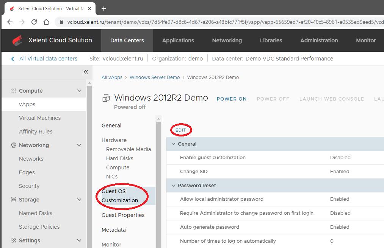The height and width of the screenshot is (248, 384).
Task: Click the browser forward arrow
Action: point(22,22)
